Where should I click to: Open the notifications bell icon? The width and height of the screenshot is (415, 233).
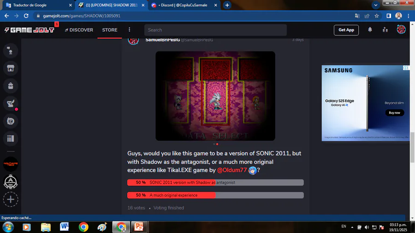click(x=370, y=29)
